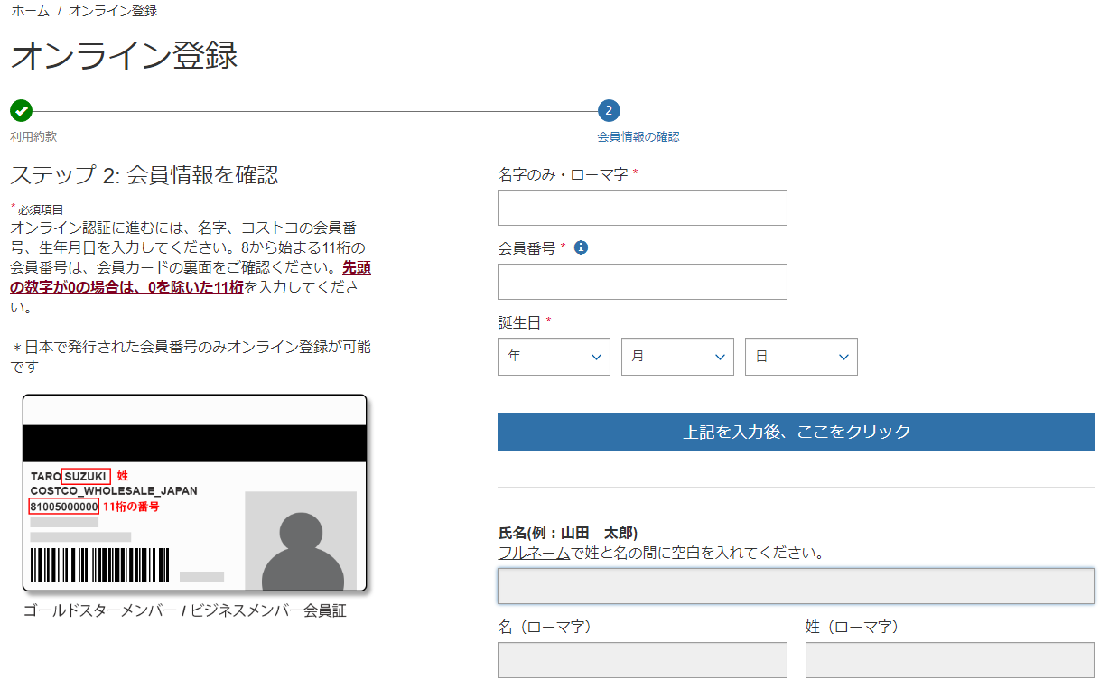Click the 必須項目 required note
The image size is (1109, 689).
pos(38,209)
